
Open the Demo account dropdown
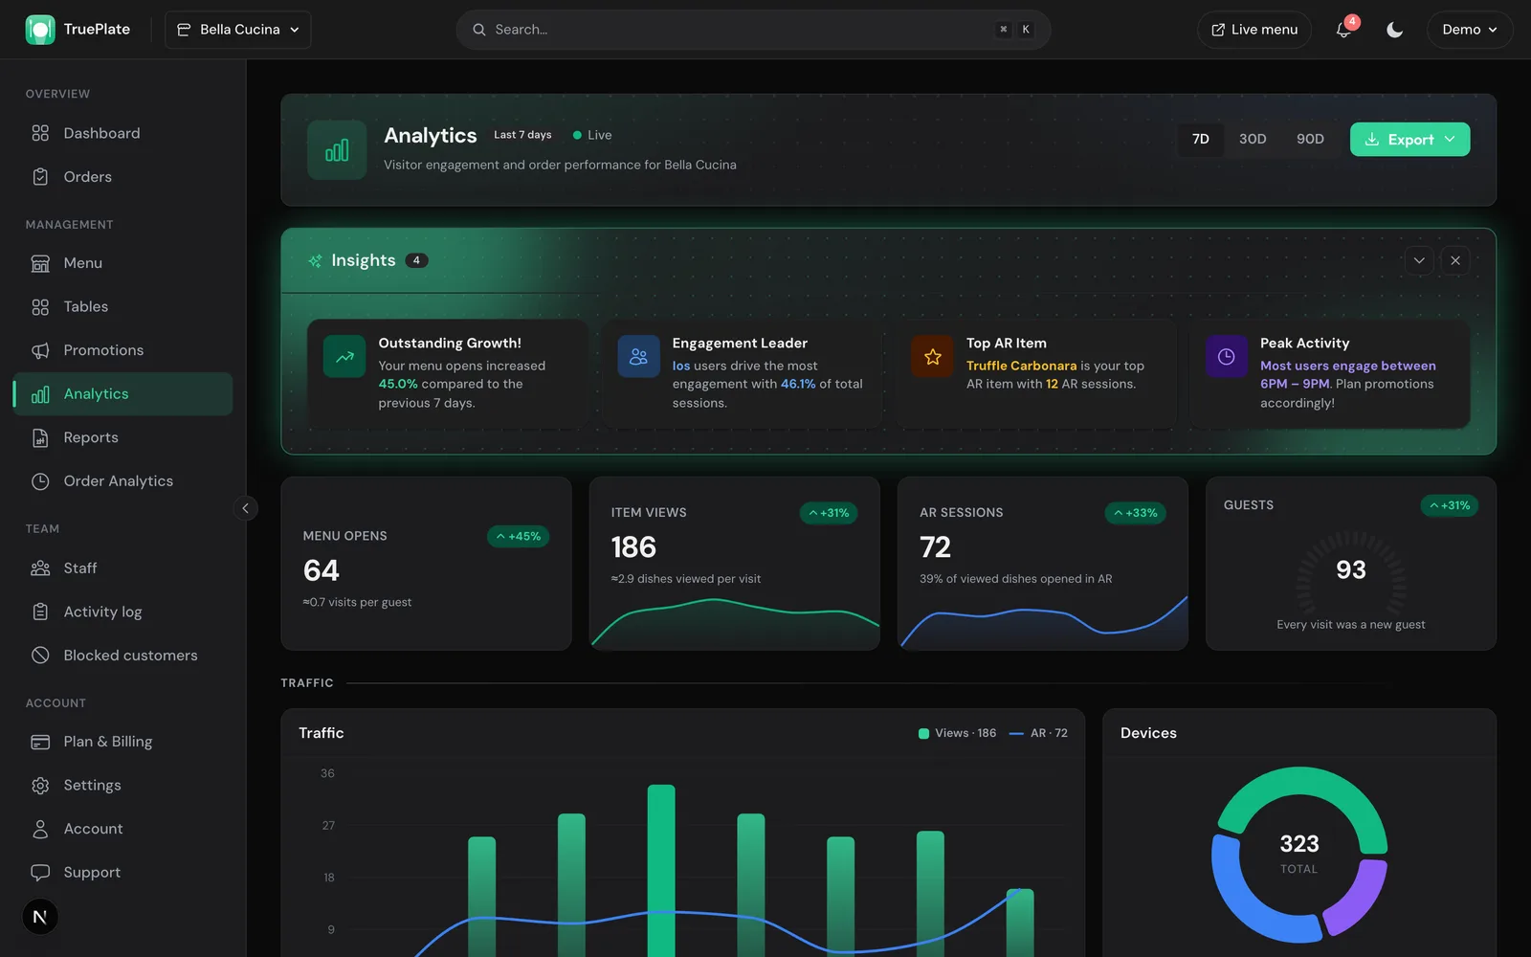click(x=1470, y=30)
